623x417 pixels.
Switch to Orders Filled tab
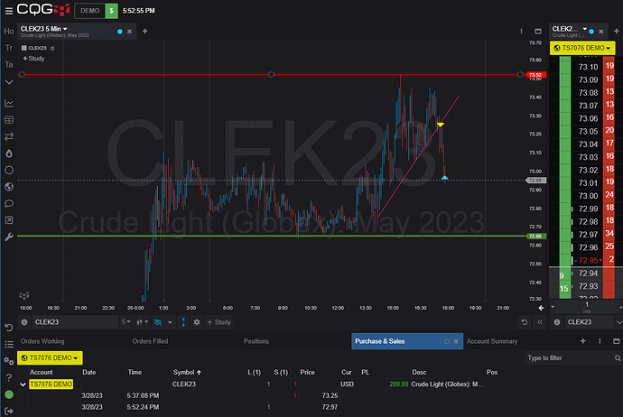[x=150, y=341]
